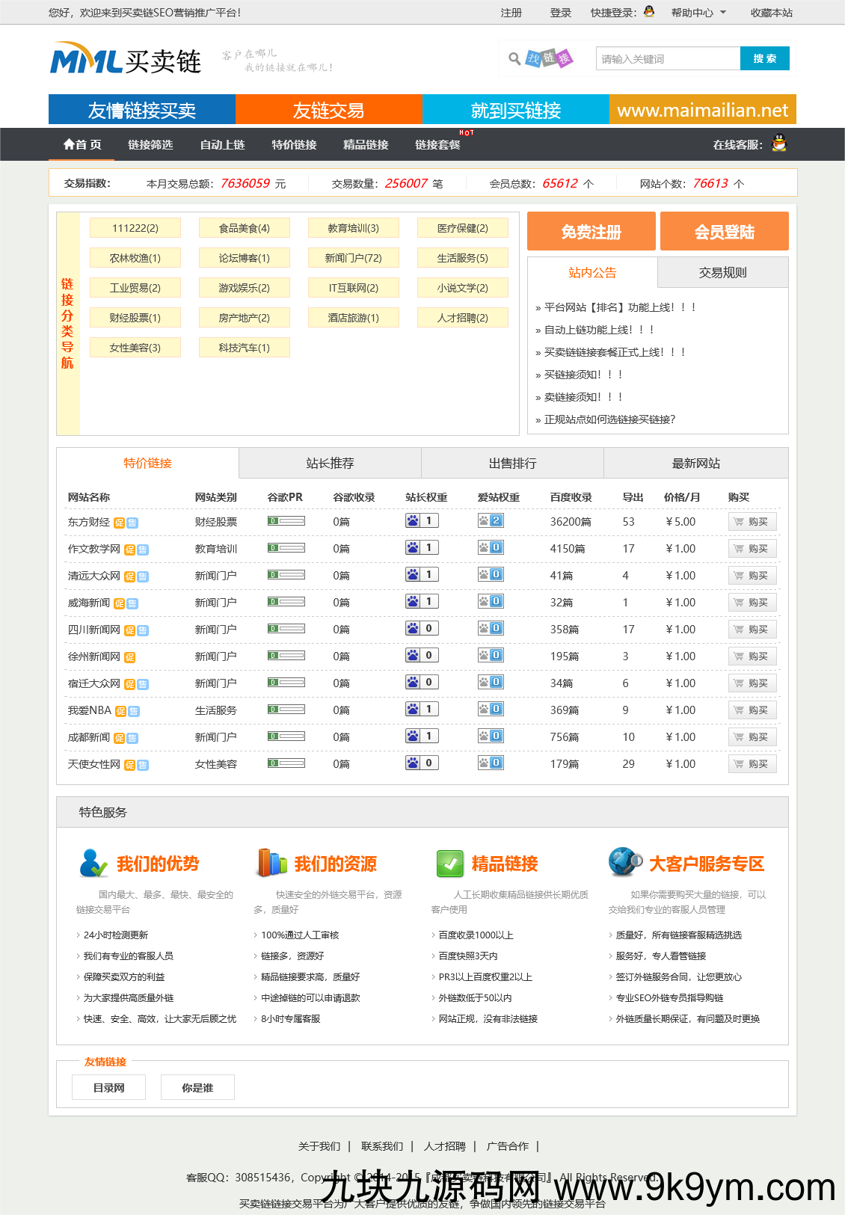This screenshot has width=845, height=1215.
Task: Open announcement 买链接须知
Action: tap(583, 375)
